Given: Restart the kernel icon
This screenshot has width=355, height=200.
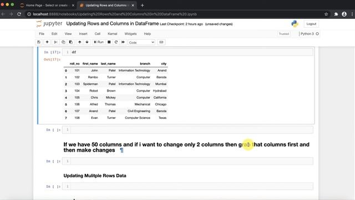Looking at the screenshot, I should 116,42.
